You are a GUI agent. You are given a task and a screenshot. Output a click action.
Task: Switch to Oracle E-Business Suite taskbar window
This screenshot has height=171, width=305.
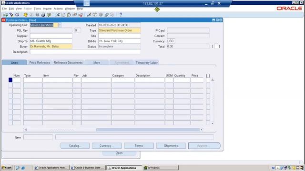[x=88, y=168]
